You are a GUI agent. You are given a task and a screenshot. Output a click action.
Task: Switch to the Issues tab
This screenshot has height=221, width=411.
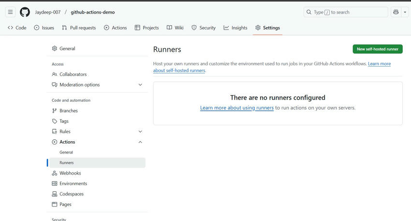pos(44,28)
